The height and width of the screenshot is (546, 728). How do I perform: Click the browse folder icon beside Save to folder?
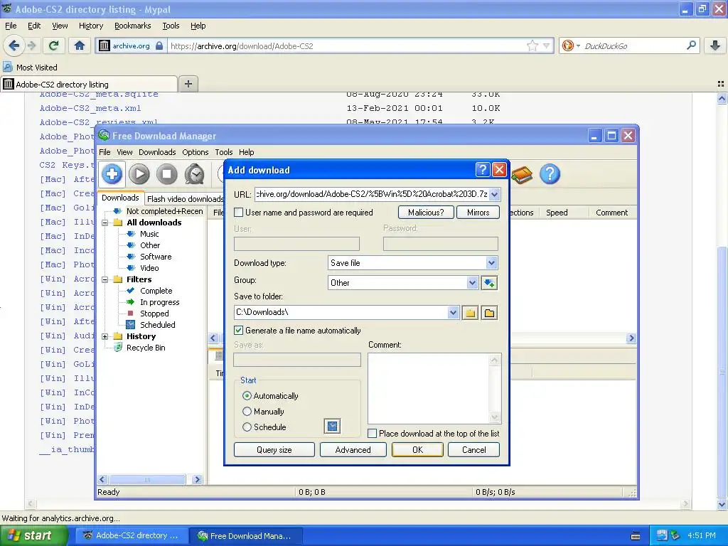point(489,313)
